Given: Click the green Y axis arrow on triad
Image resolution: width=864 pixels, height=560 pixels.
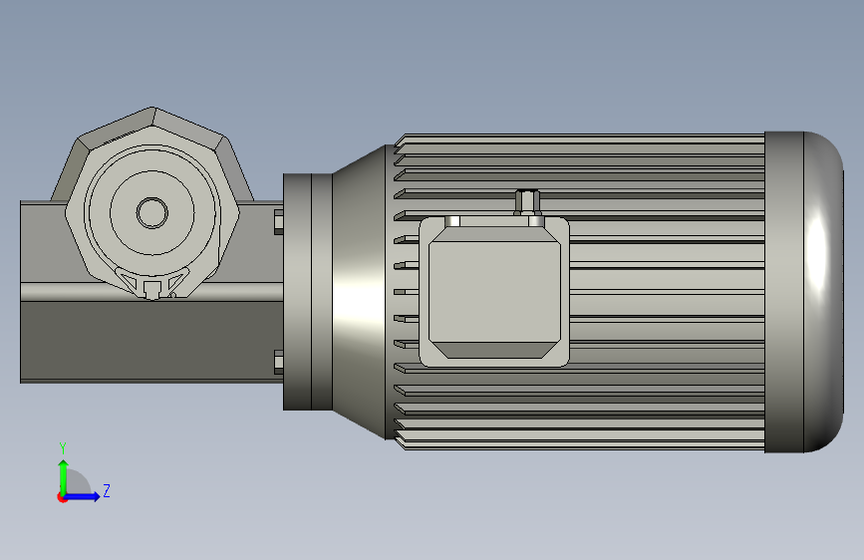Looking at the screenshot, I should tap(64, 477).
